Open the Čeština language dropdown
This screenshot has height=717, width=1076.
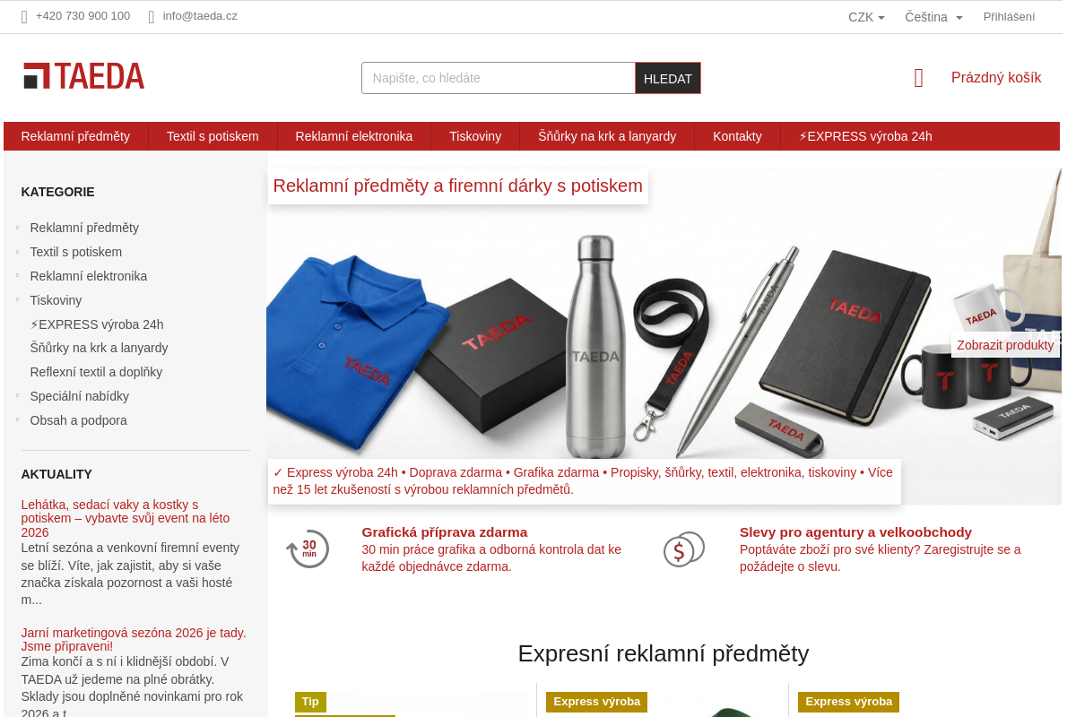click(933, 17)
